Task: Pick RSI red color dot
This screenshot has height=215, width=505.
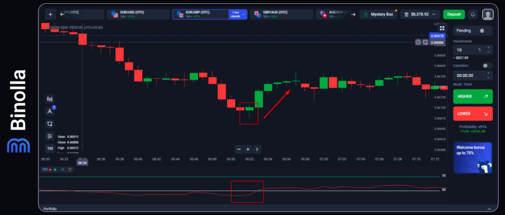Action: point(50,169)
